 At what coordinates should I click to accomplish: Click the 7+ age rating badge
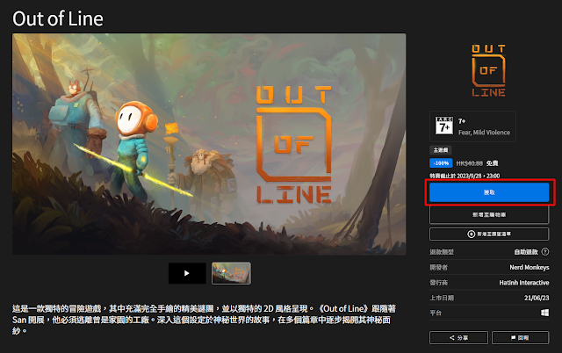click(444, 126)
